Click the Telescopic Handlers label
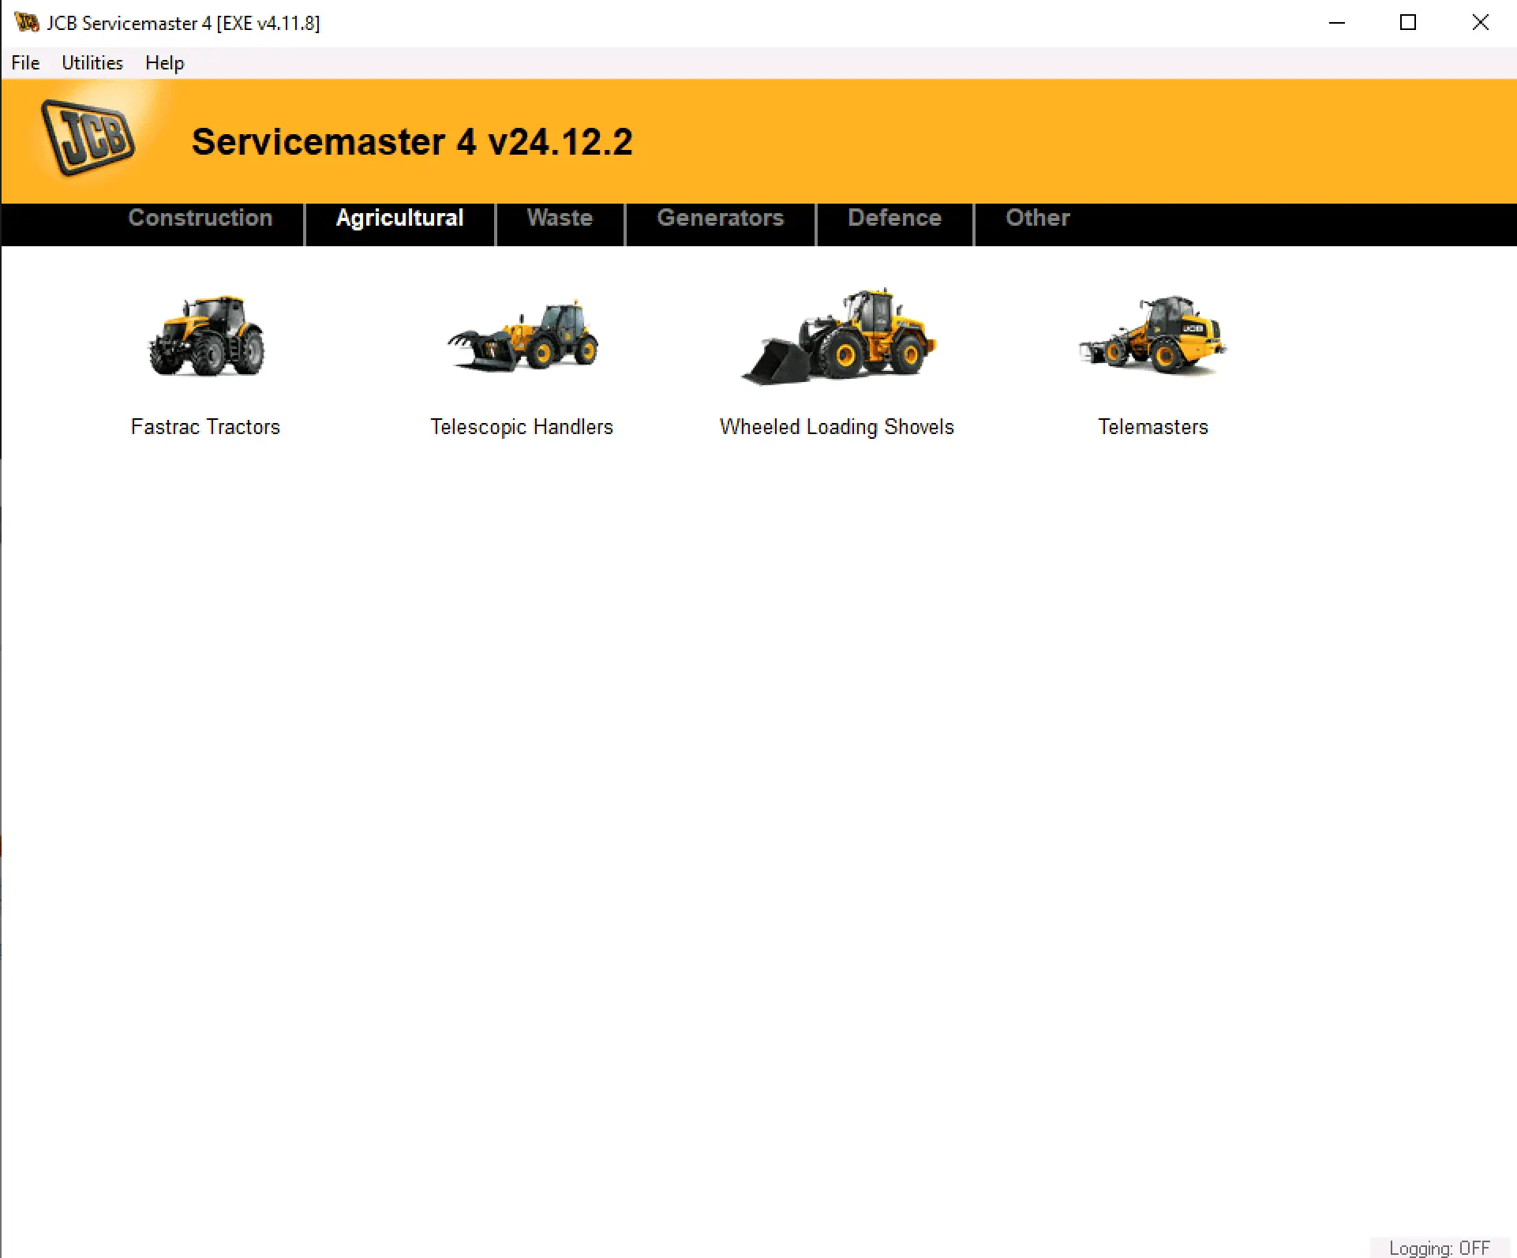Viewport: 1517px width, 1258px height. coord(522,427)
